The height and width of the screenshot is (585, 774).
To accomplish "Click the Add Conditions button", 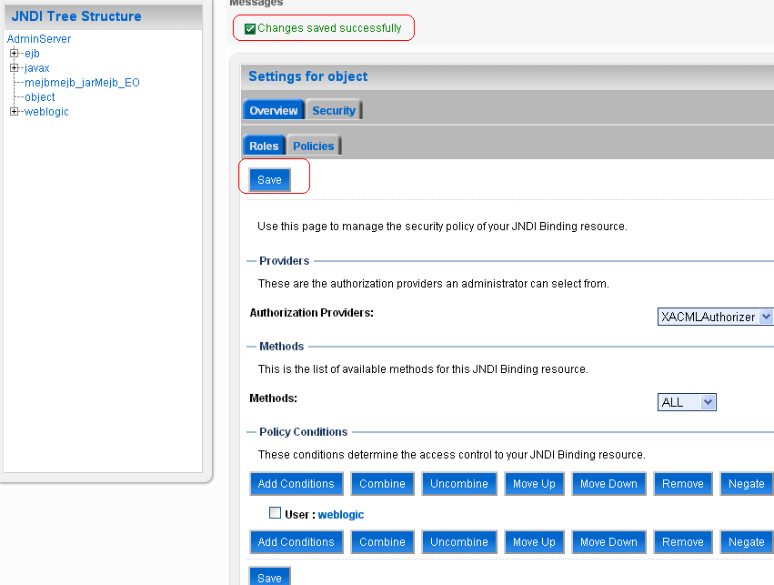I will [296, 483].
